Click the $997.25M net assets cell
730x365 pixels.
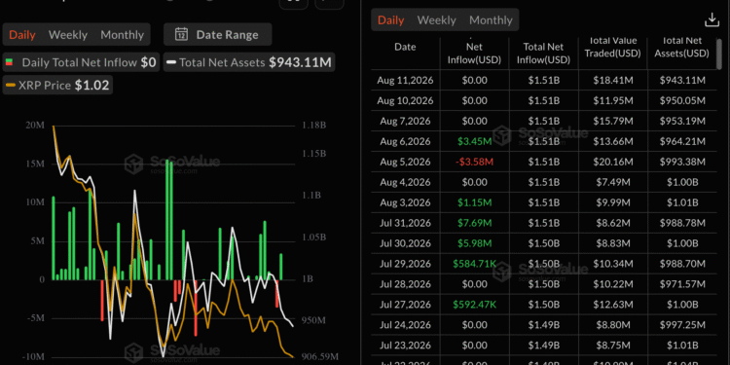[x=682, y=325]
